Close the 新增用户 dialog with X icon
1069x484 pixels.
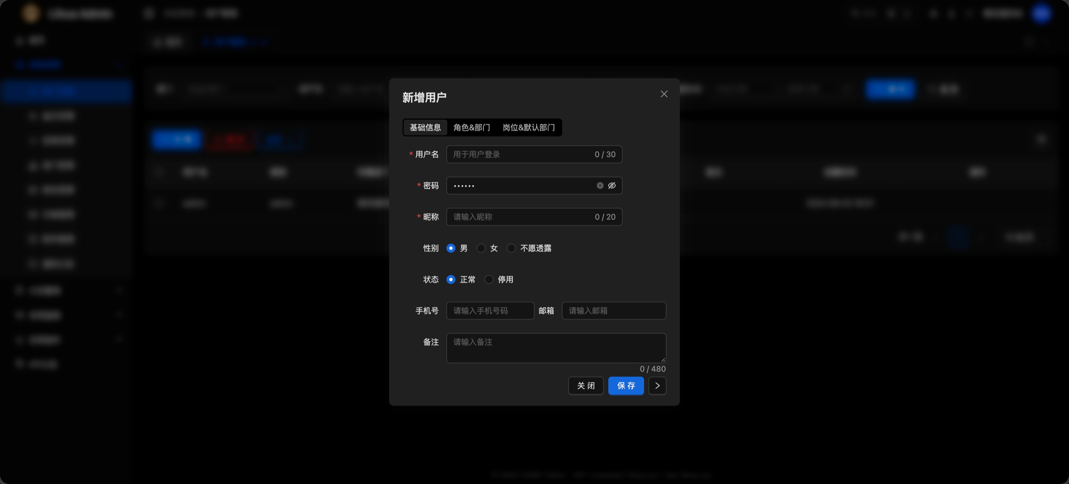click(664, 94)
